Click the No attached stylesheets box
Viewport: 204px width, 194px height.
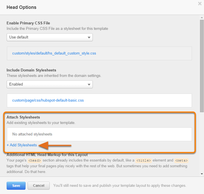click(x=99, y=134)
